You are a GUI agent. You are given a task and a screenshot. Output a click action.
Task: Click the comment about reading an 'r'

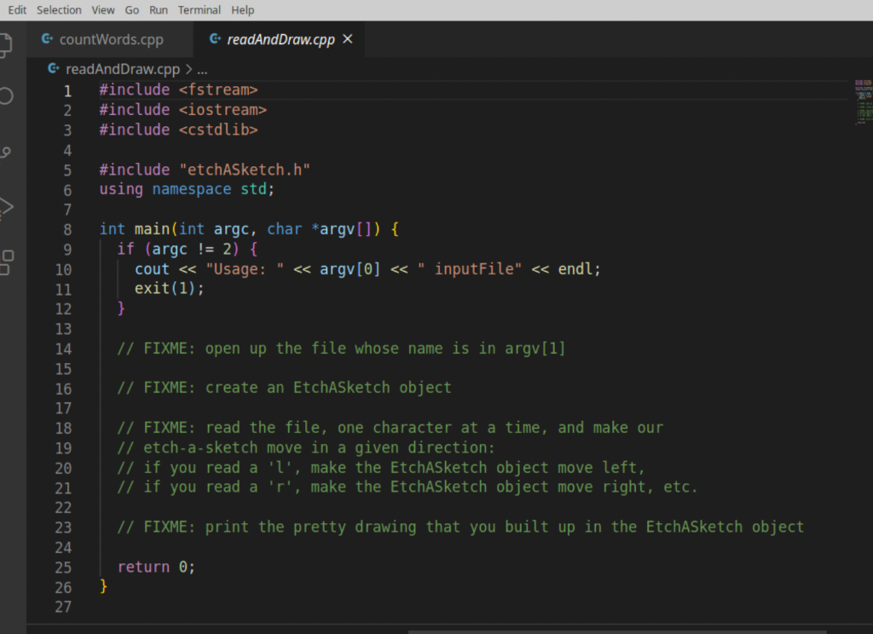[407, 487]
